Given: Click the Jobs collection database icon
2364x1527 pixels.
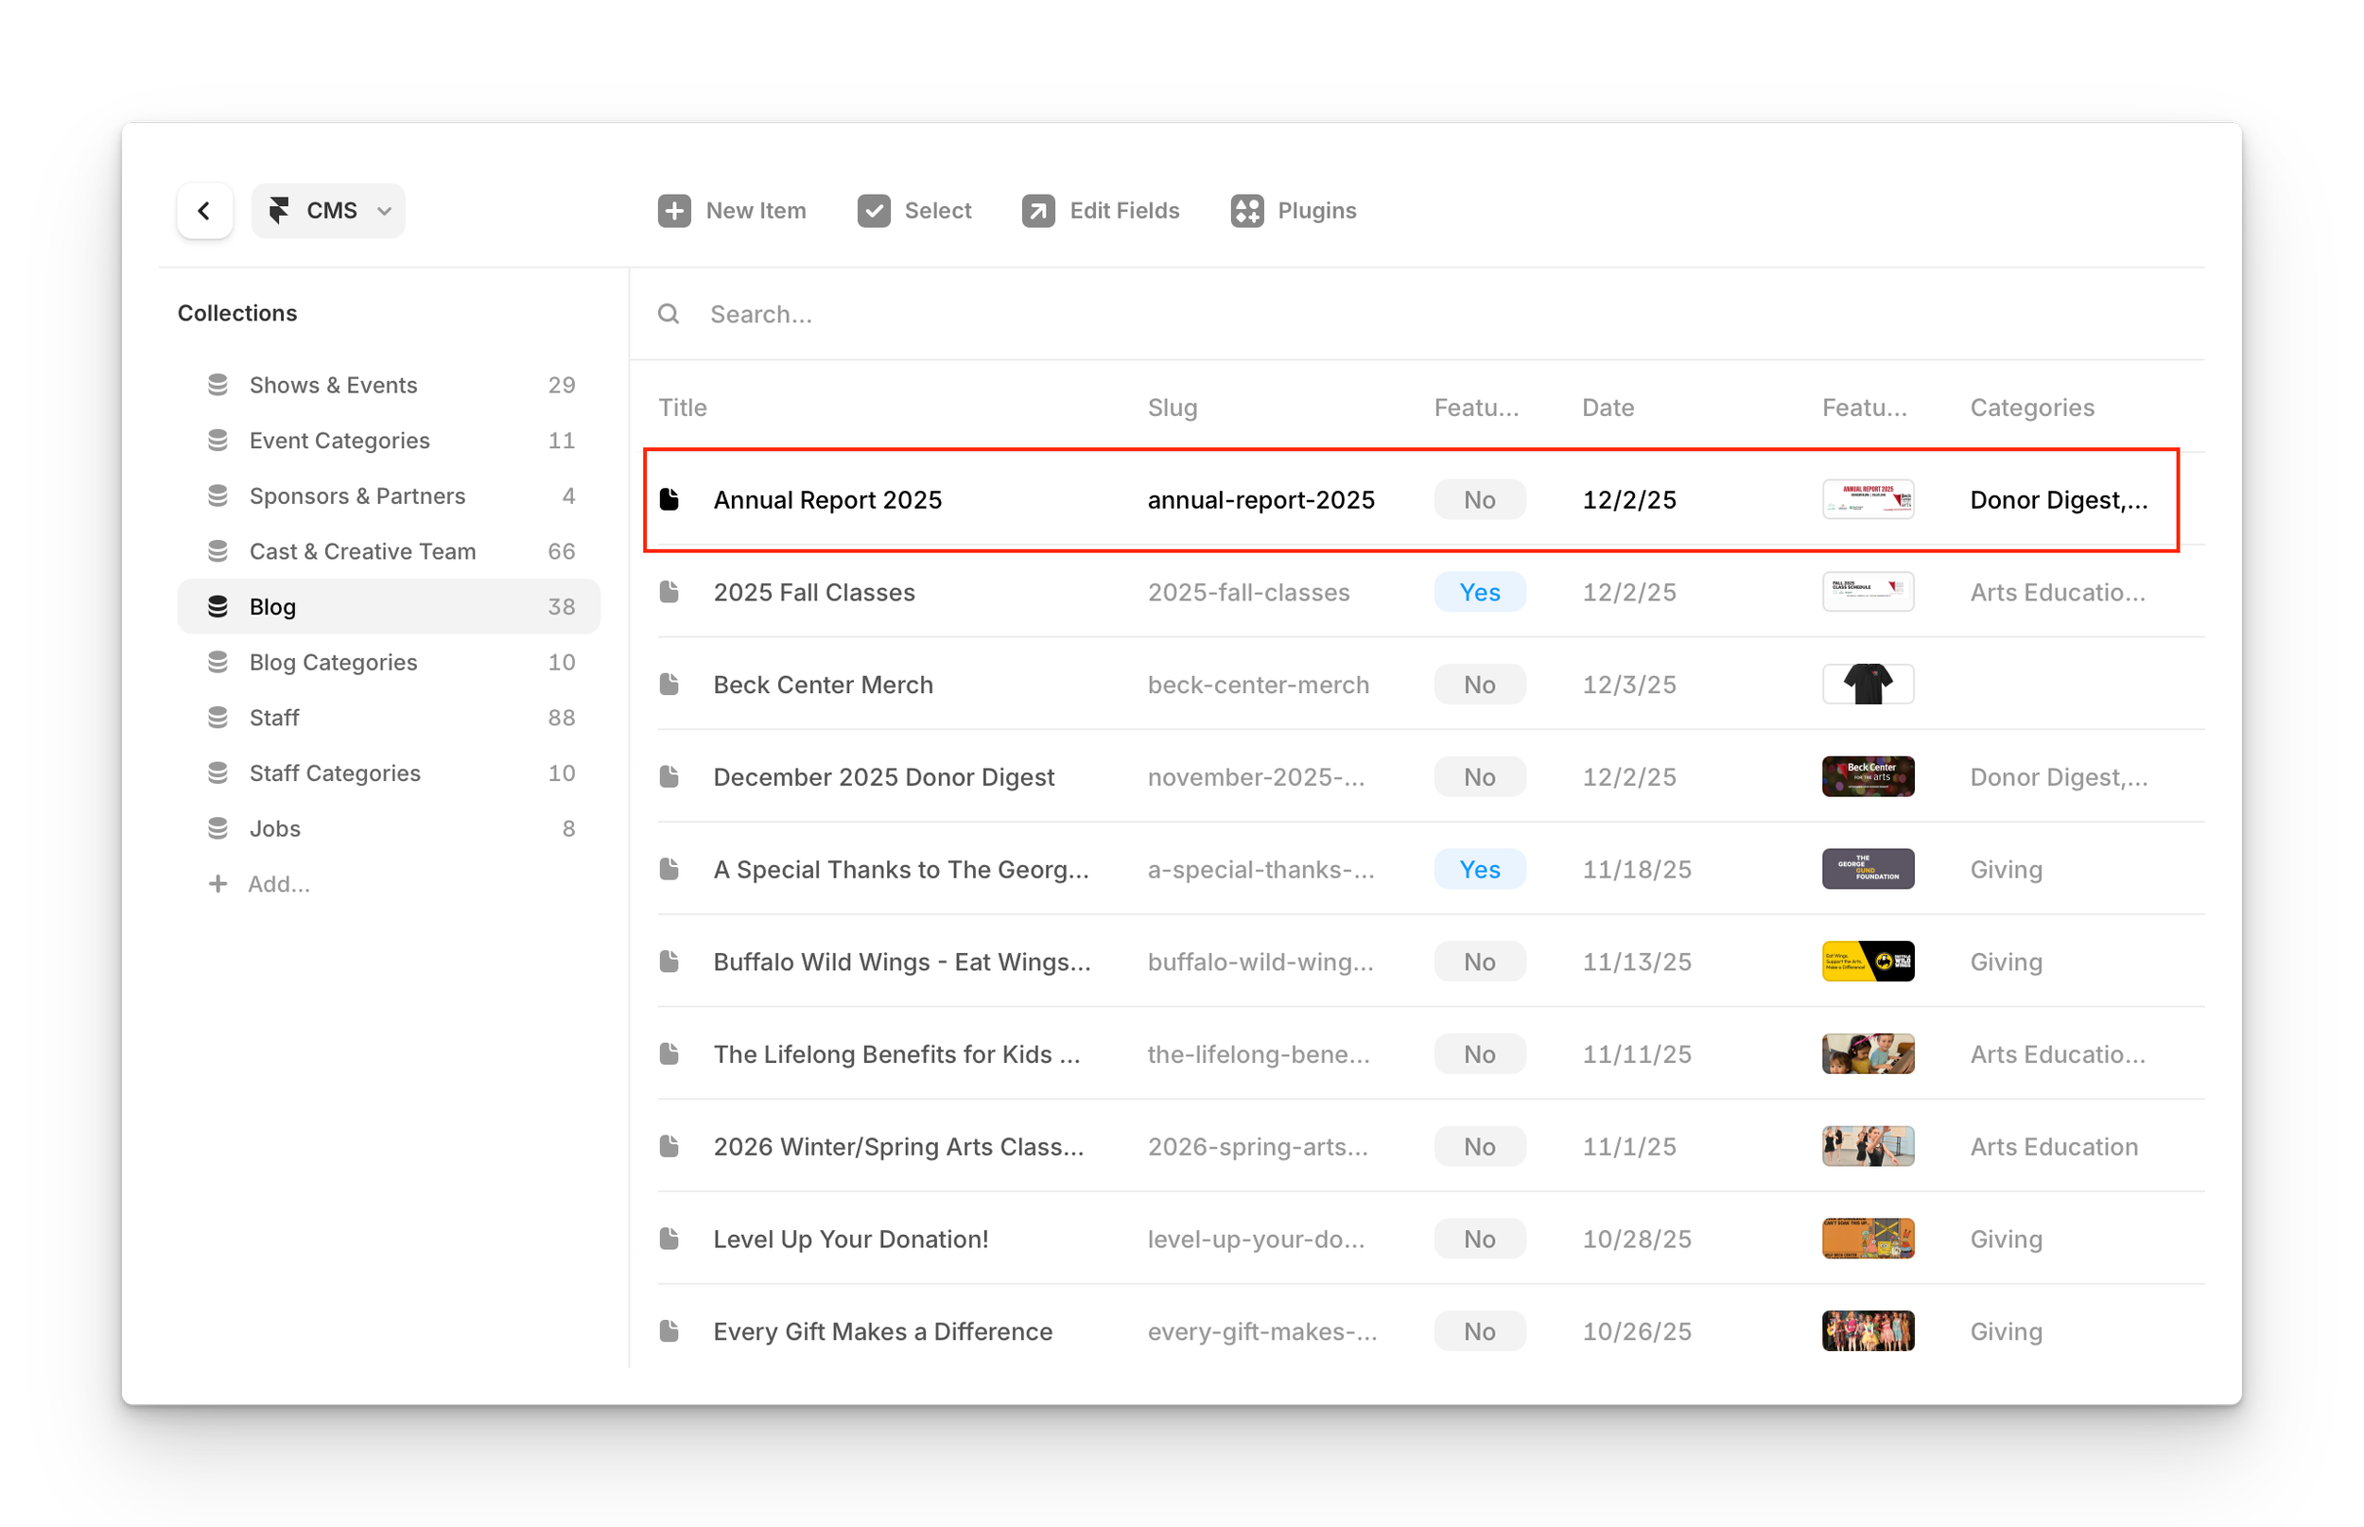Looking at the screenshot, I should coord(218,828).
